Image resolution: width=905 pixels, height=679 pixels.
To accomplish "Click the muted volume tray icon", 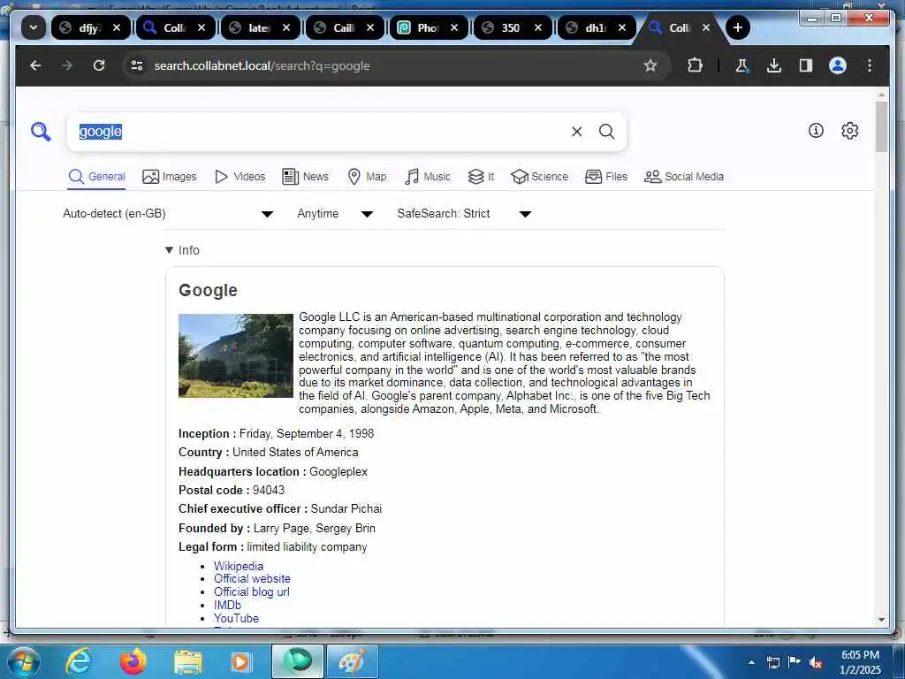I will [x=816, y=663].
